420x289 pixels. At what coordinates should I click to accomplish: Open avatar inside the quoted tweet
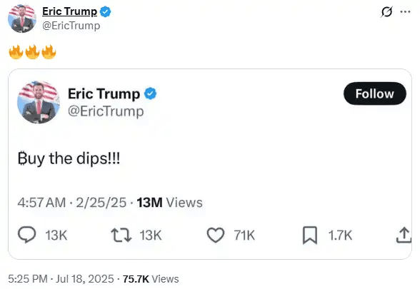pyautogui.click(x=39, y=102)
